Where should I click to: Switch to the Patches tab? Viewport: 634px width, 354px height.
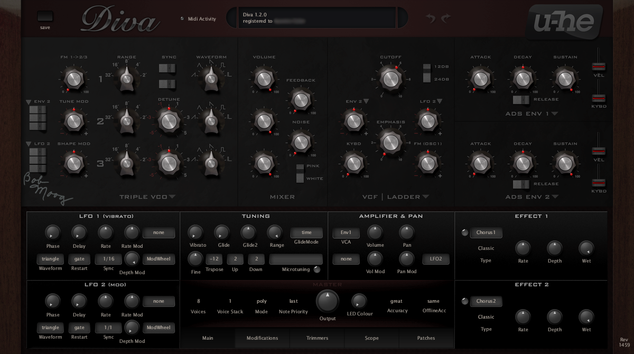426,338
